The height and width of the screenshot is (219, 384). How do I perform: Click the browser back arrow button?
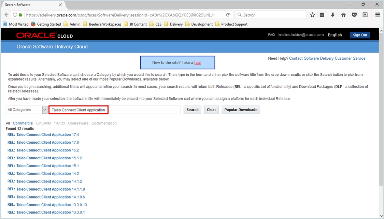(x=6, y=15)
